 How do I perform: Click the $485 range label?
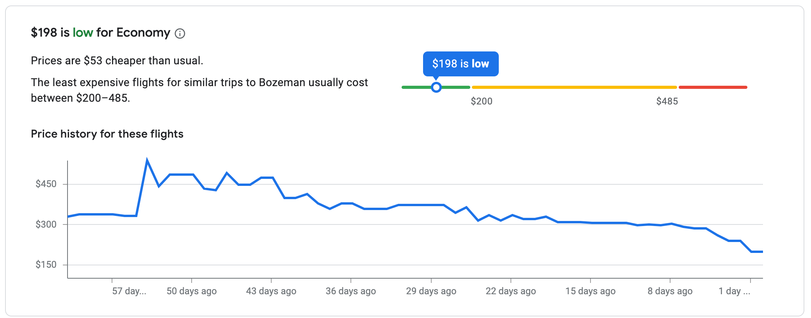pyautogui.click(x=667, y=101)
